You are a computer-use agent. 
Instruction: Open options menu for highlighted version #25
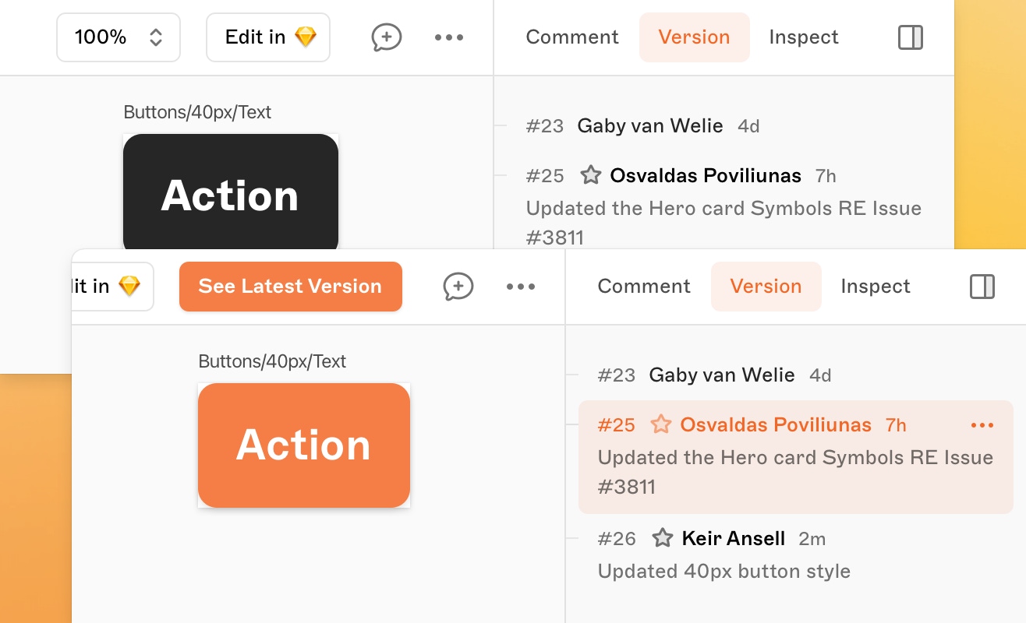coord(982,425)
